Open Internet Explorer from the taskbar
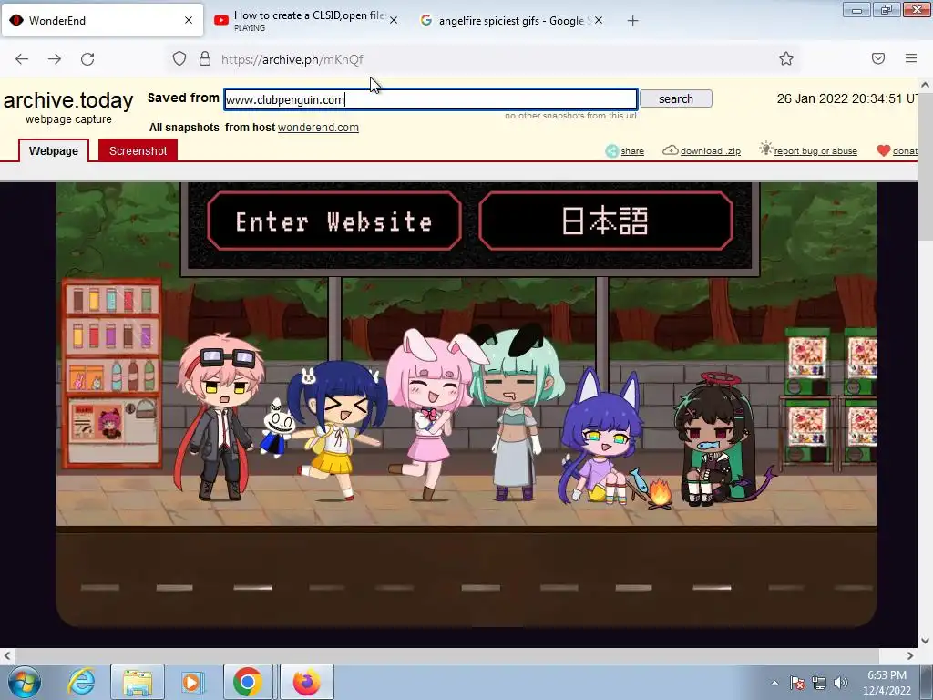The image size is (933, 700). 81,682
